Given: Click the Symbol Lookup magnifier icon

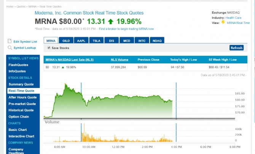Looking at the screenshot, I should [10, 48].
